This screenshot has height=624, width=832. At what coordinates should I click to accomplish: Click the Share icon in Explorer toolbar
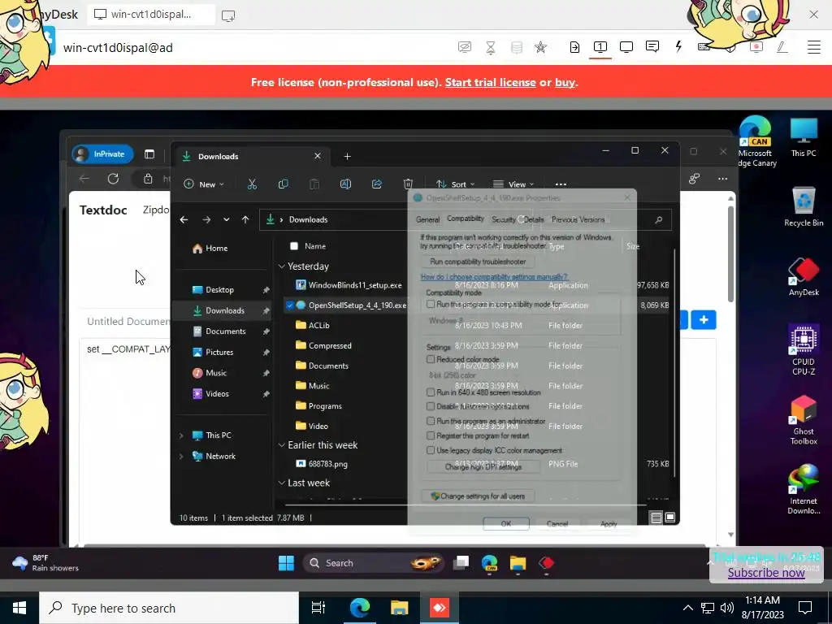[x=377, y=184]
